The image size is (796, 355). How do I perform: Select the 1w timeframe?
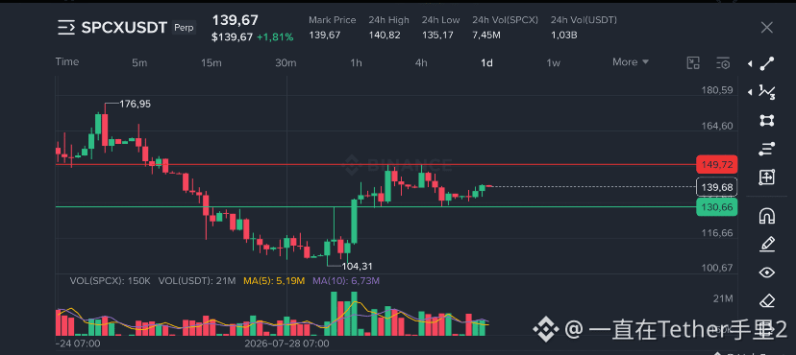coord(553,62)
